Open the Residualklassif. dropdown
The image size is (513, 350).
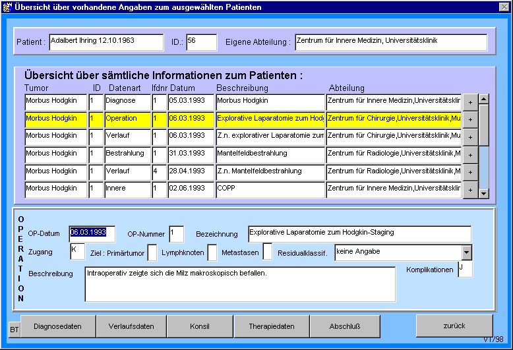(467, 252)
